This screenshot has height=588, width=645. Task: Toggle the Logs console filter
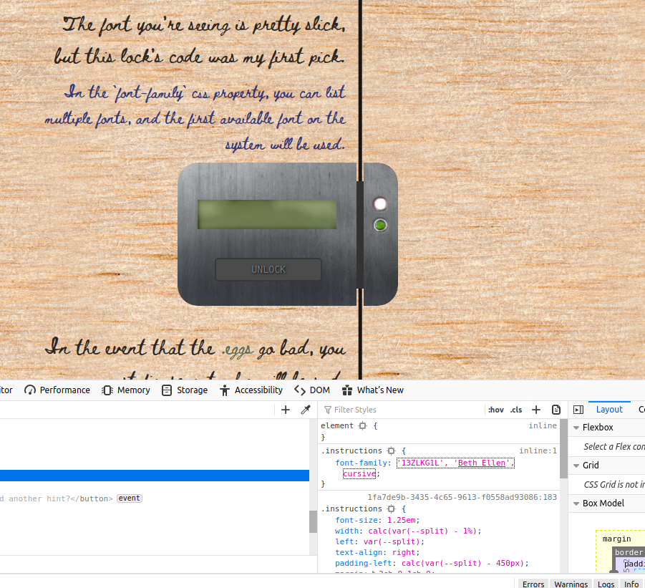point(606,584)
